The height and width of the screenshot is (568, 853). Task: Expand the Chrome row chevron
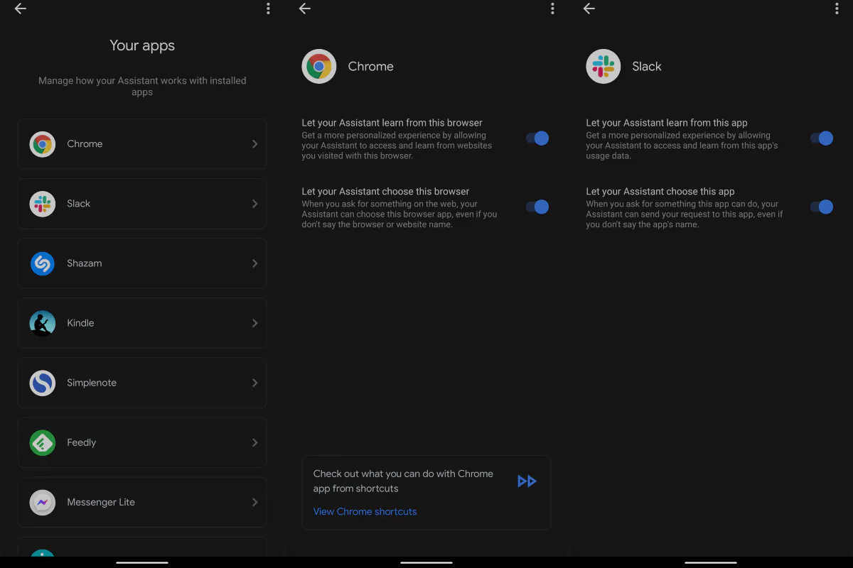[254, 144]
